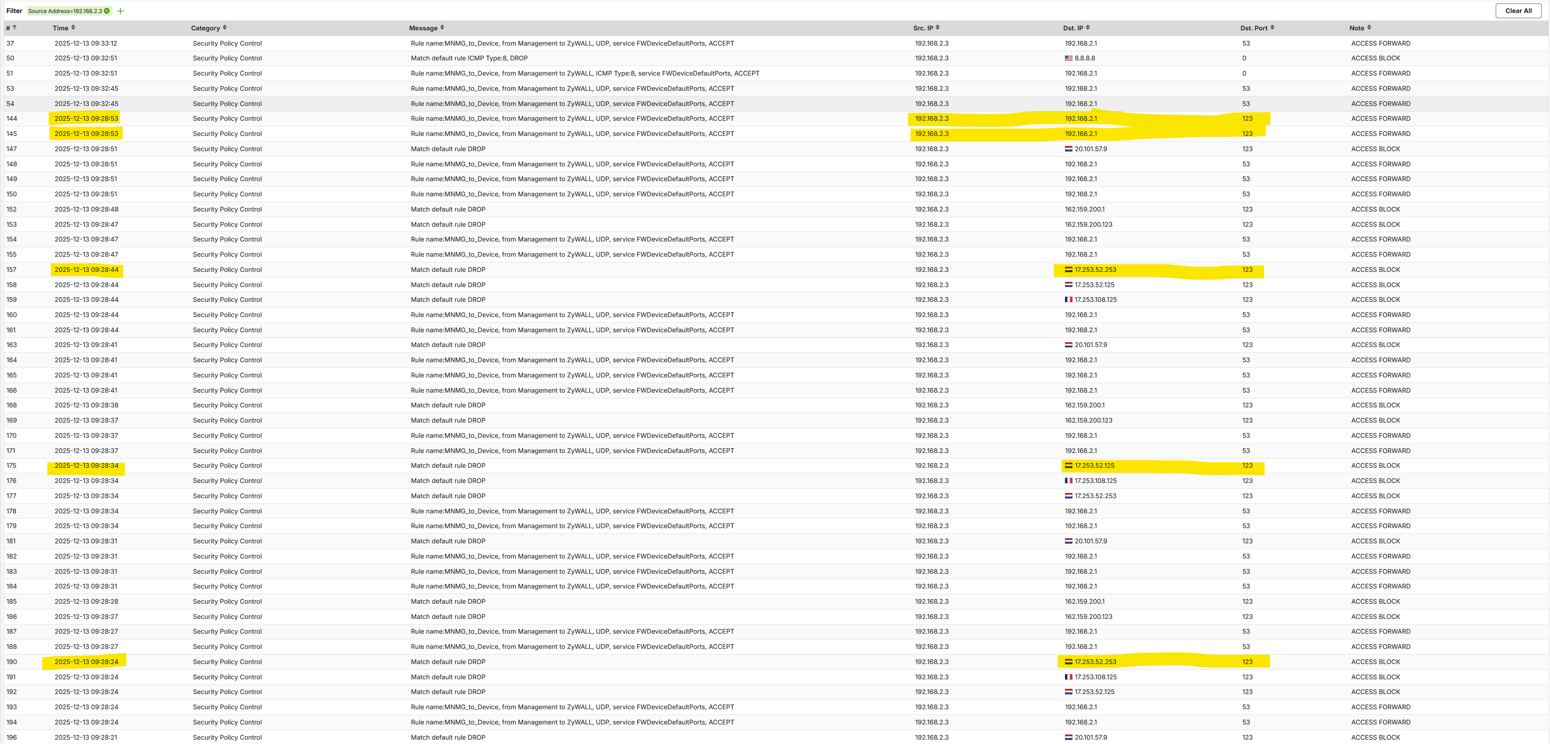Screen dimensions: 1550x744
Task: Click the US flag beside 8.8.8.8
Action: point(1069,58)
